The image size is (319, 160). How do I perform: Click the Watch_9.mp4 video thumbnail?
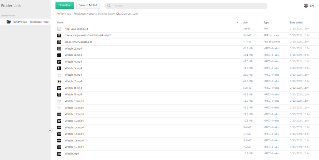[59, 94]
